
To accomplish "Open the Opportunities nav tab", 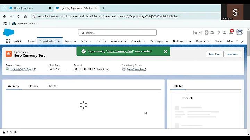I will [x=47, y=41].
